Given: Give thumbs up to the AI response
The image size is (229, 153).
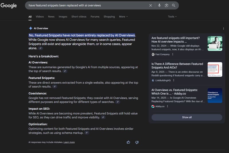Looking at the screenshot, I should pos(128,142).
